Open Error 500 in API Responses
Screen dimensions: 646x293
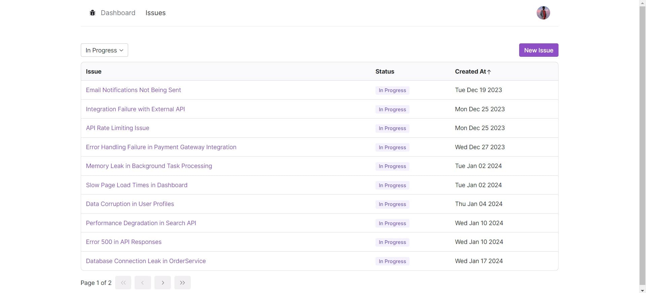pos(123,242)
